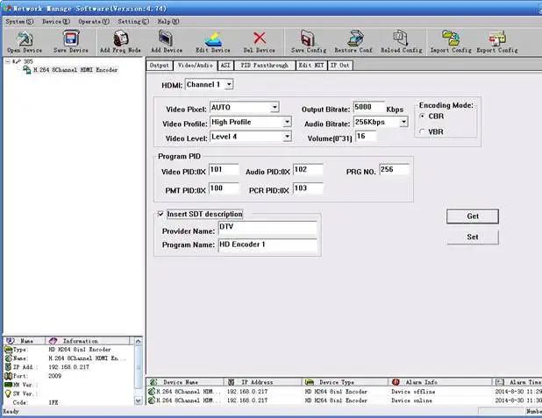Select VBR encoding mode
The image size is (542, 418).
point(423,131)
